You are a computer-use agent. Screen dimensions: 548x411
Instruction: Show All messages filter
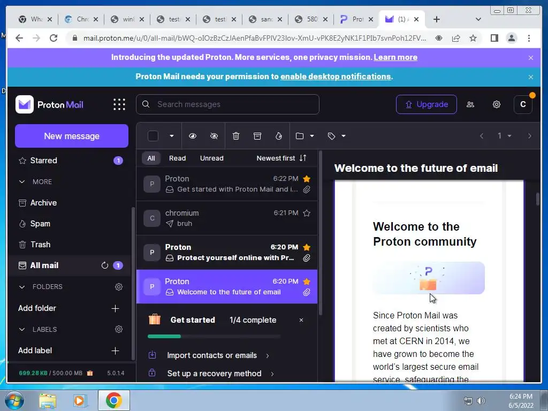tap(151, 158)
